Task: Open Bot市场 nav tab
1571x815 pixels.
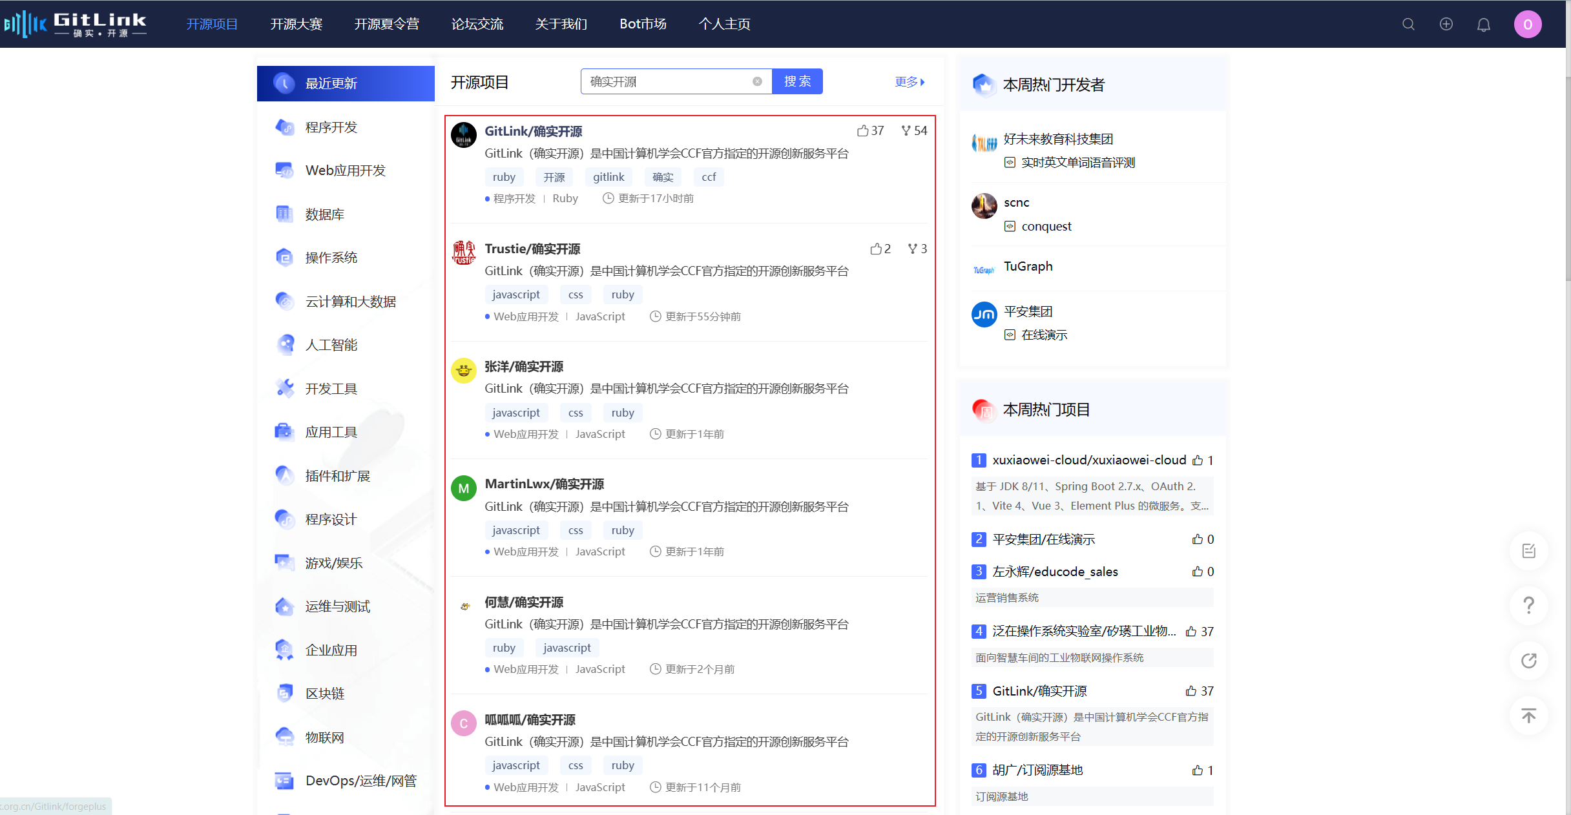Action: pos(643,24)
